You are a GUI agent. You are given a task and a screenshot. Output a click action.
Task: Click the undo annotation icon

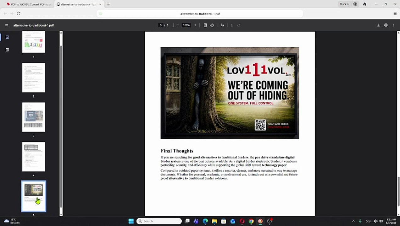coord(232,25)
